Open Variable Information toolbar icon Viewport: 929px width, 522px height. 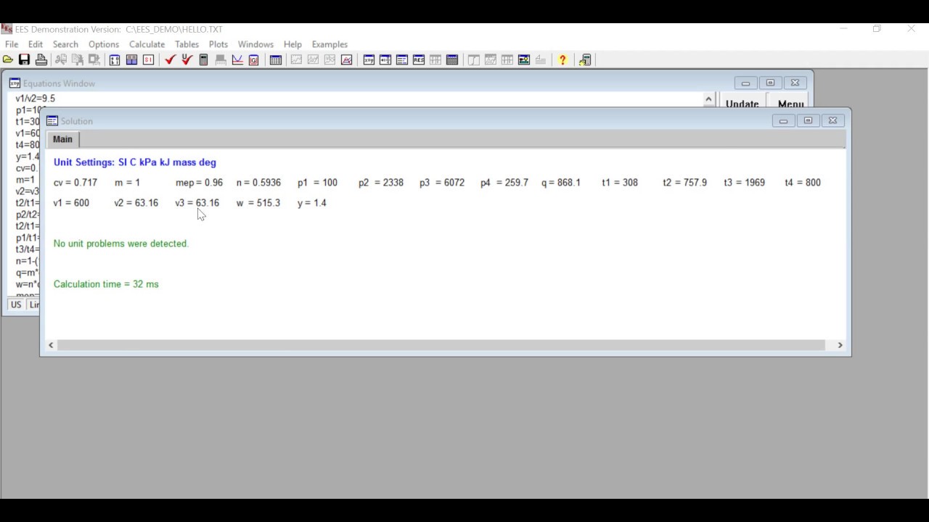(x=114, y=59)
